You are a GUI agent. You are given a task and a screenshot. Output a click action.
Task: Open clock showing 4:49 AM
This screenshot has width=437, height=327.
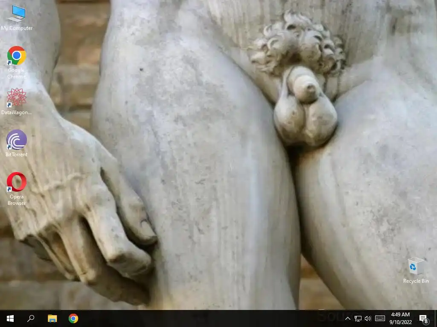pos(400,318)
